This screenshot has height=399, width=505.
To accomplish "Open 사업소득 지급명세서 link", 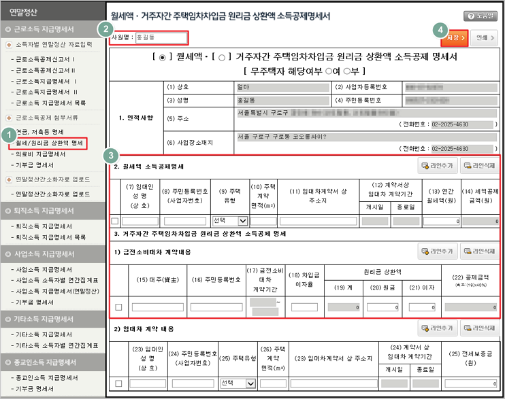I will point(44,269).
